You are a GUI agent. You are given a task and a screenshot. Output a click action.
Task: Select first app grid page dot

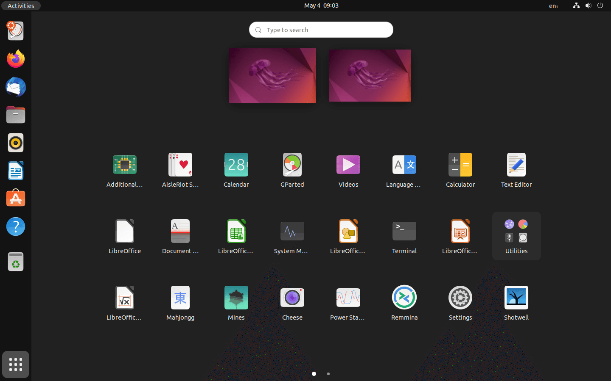click(314, 374)
